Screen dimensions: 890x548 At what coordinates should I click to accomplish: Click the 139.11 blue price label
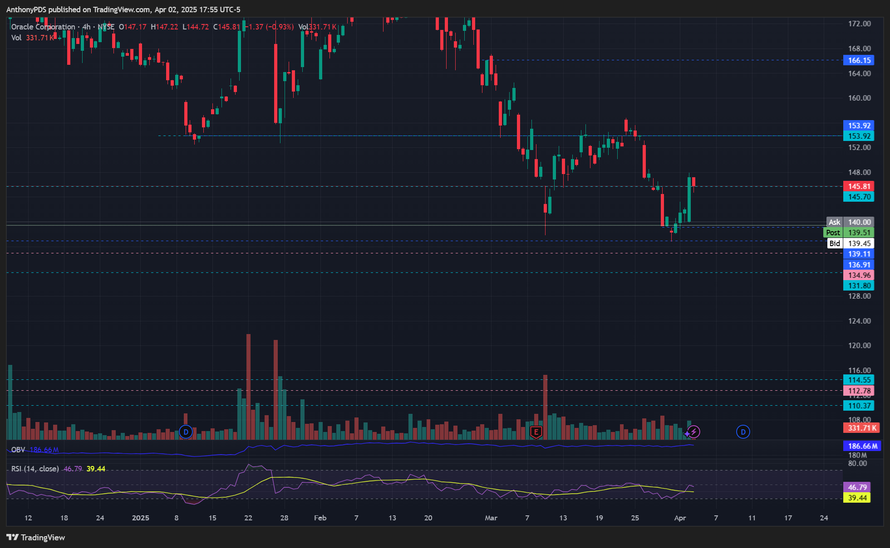coord(859,254)
